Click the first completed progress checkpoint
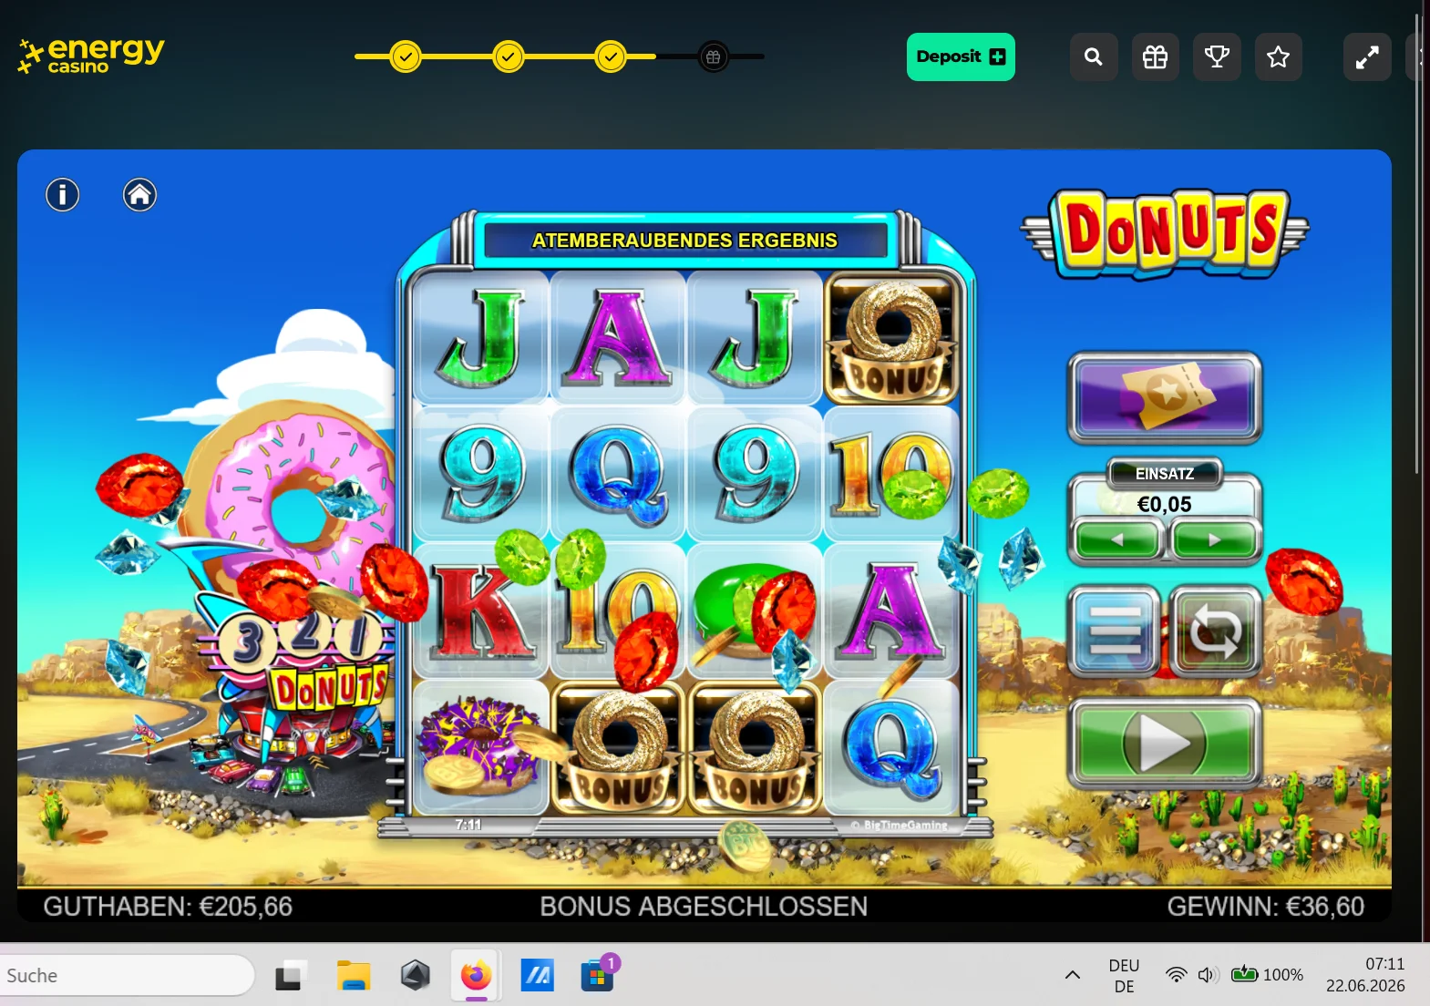This screenshot has height=1006, width=1430. pyautogui.click(x=406, y=56)
